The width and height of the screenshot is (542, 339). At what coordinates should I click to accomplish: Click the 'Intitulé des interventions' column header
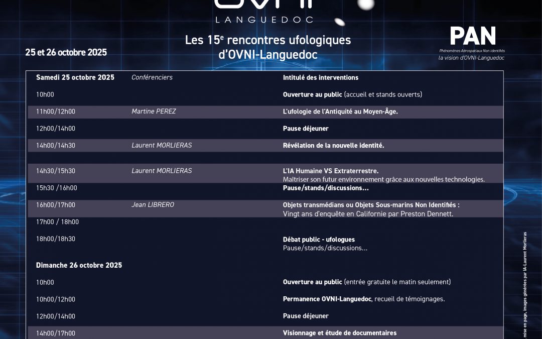[320, 77]
